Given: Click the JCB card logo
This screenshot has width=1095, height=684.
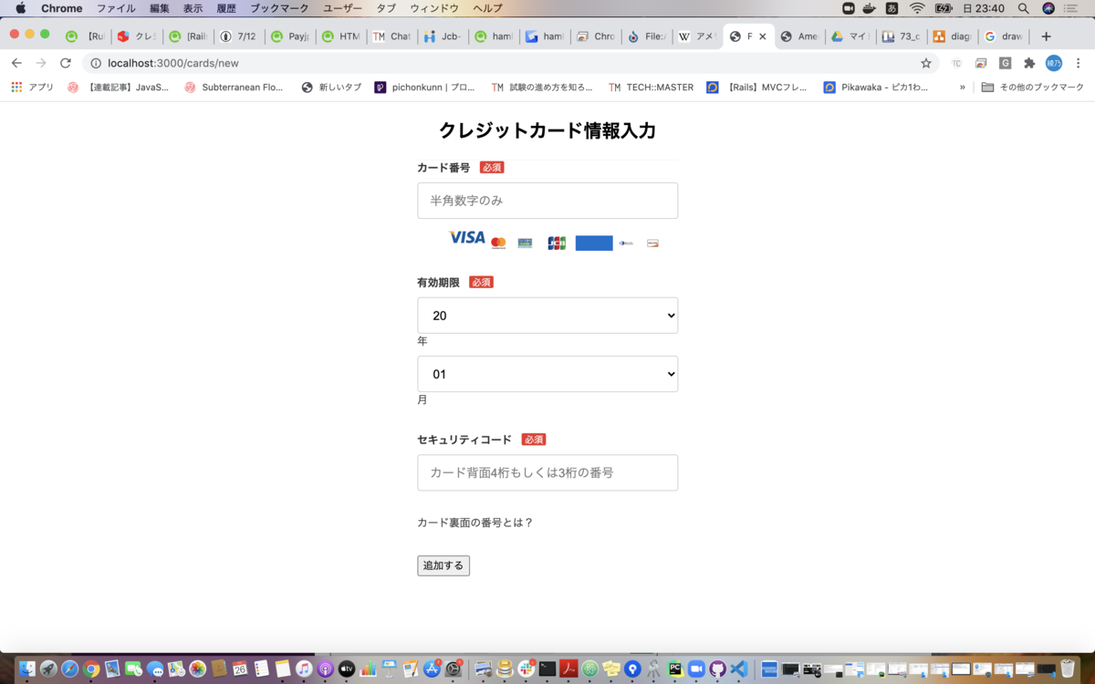Looking at the screenshot, I should coord(557,243).
